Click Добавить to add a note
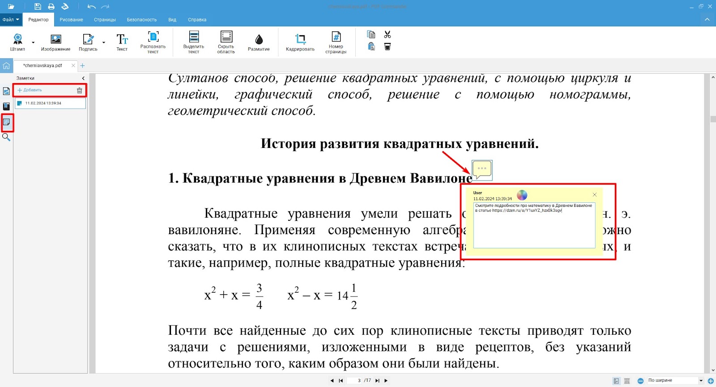The image size is (716, 387). [x=30, y=90]
